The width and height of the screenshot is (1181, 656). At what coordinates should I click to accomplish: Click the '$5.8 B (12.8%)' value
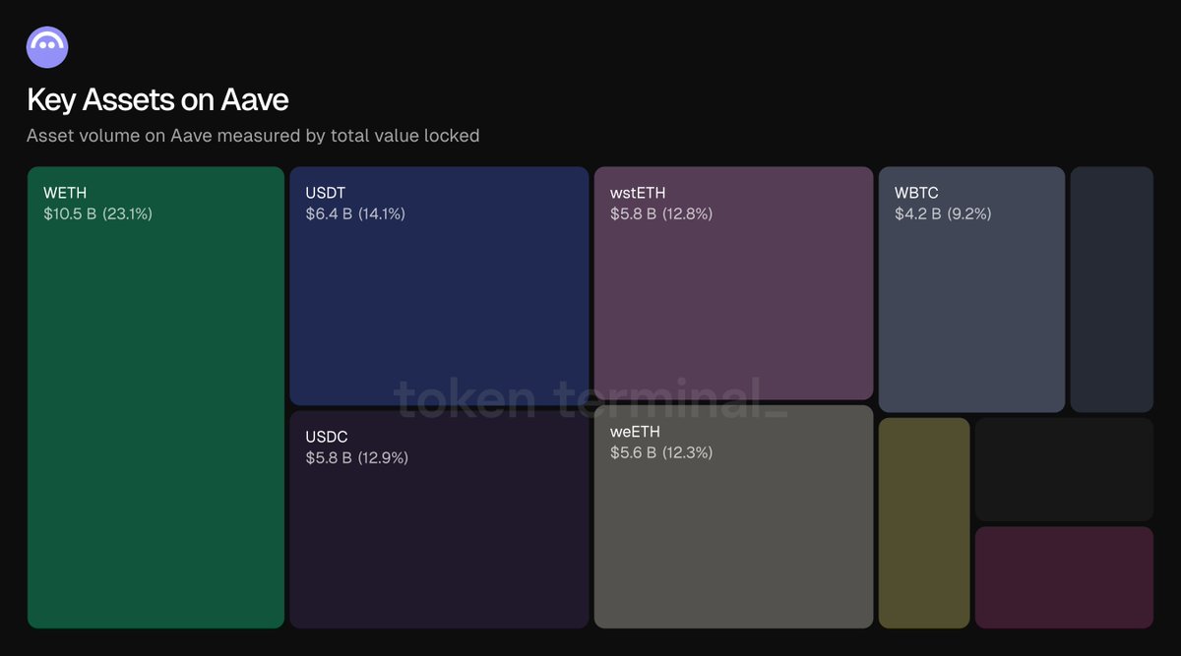tap(661, 213)
